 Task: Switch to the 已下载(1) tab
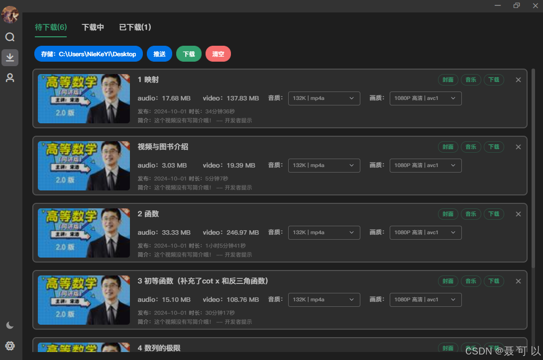tap(135, 27)
